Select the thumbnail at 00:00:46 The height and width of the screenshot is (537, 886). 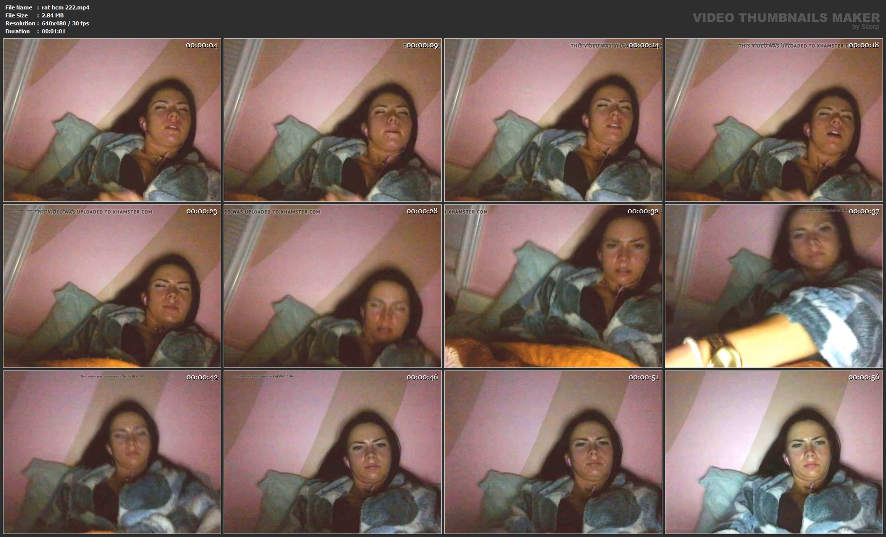click(332, 452)
